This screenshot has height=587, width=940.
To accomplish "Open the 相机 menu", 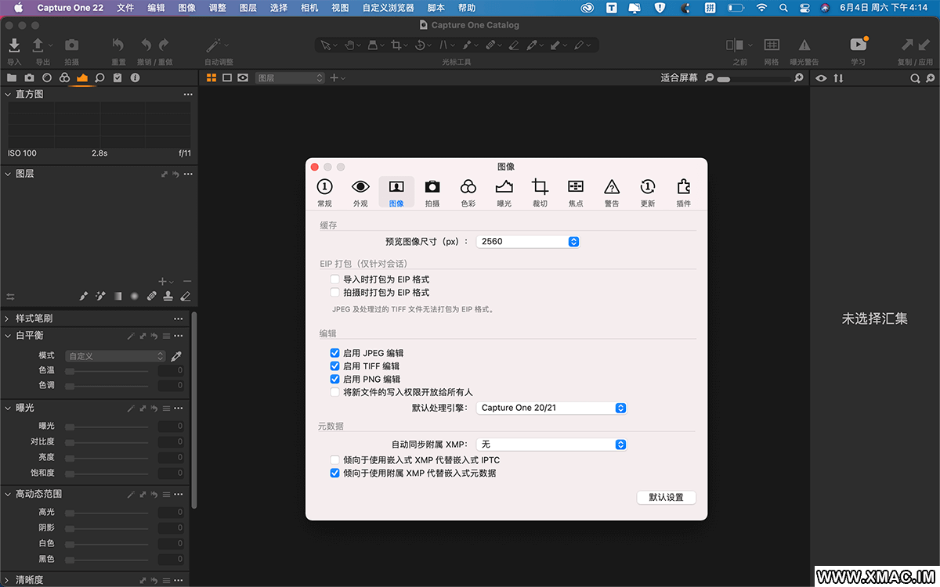I will [309, 8].
